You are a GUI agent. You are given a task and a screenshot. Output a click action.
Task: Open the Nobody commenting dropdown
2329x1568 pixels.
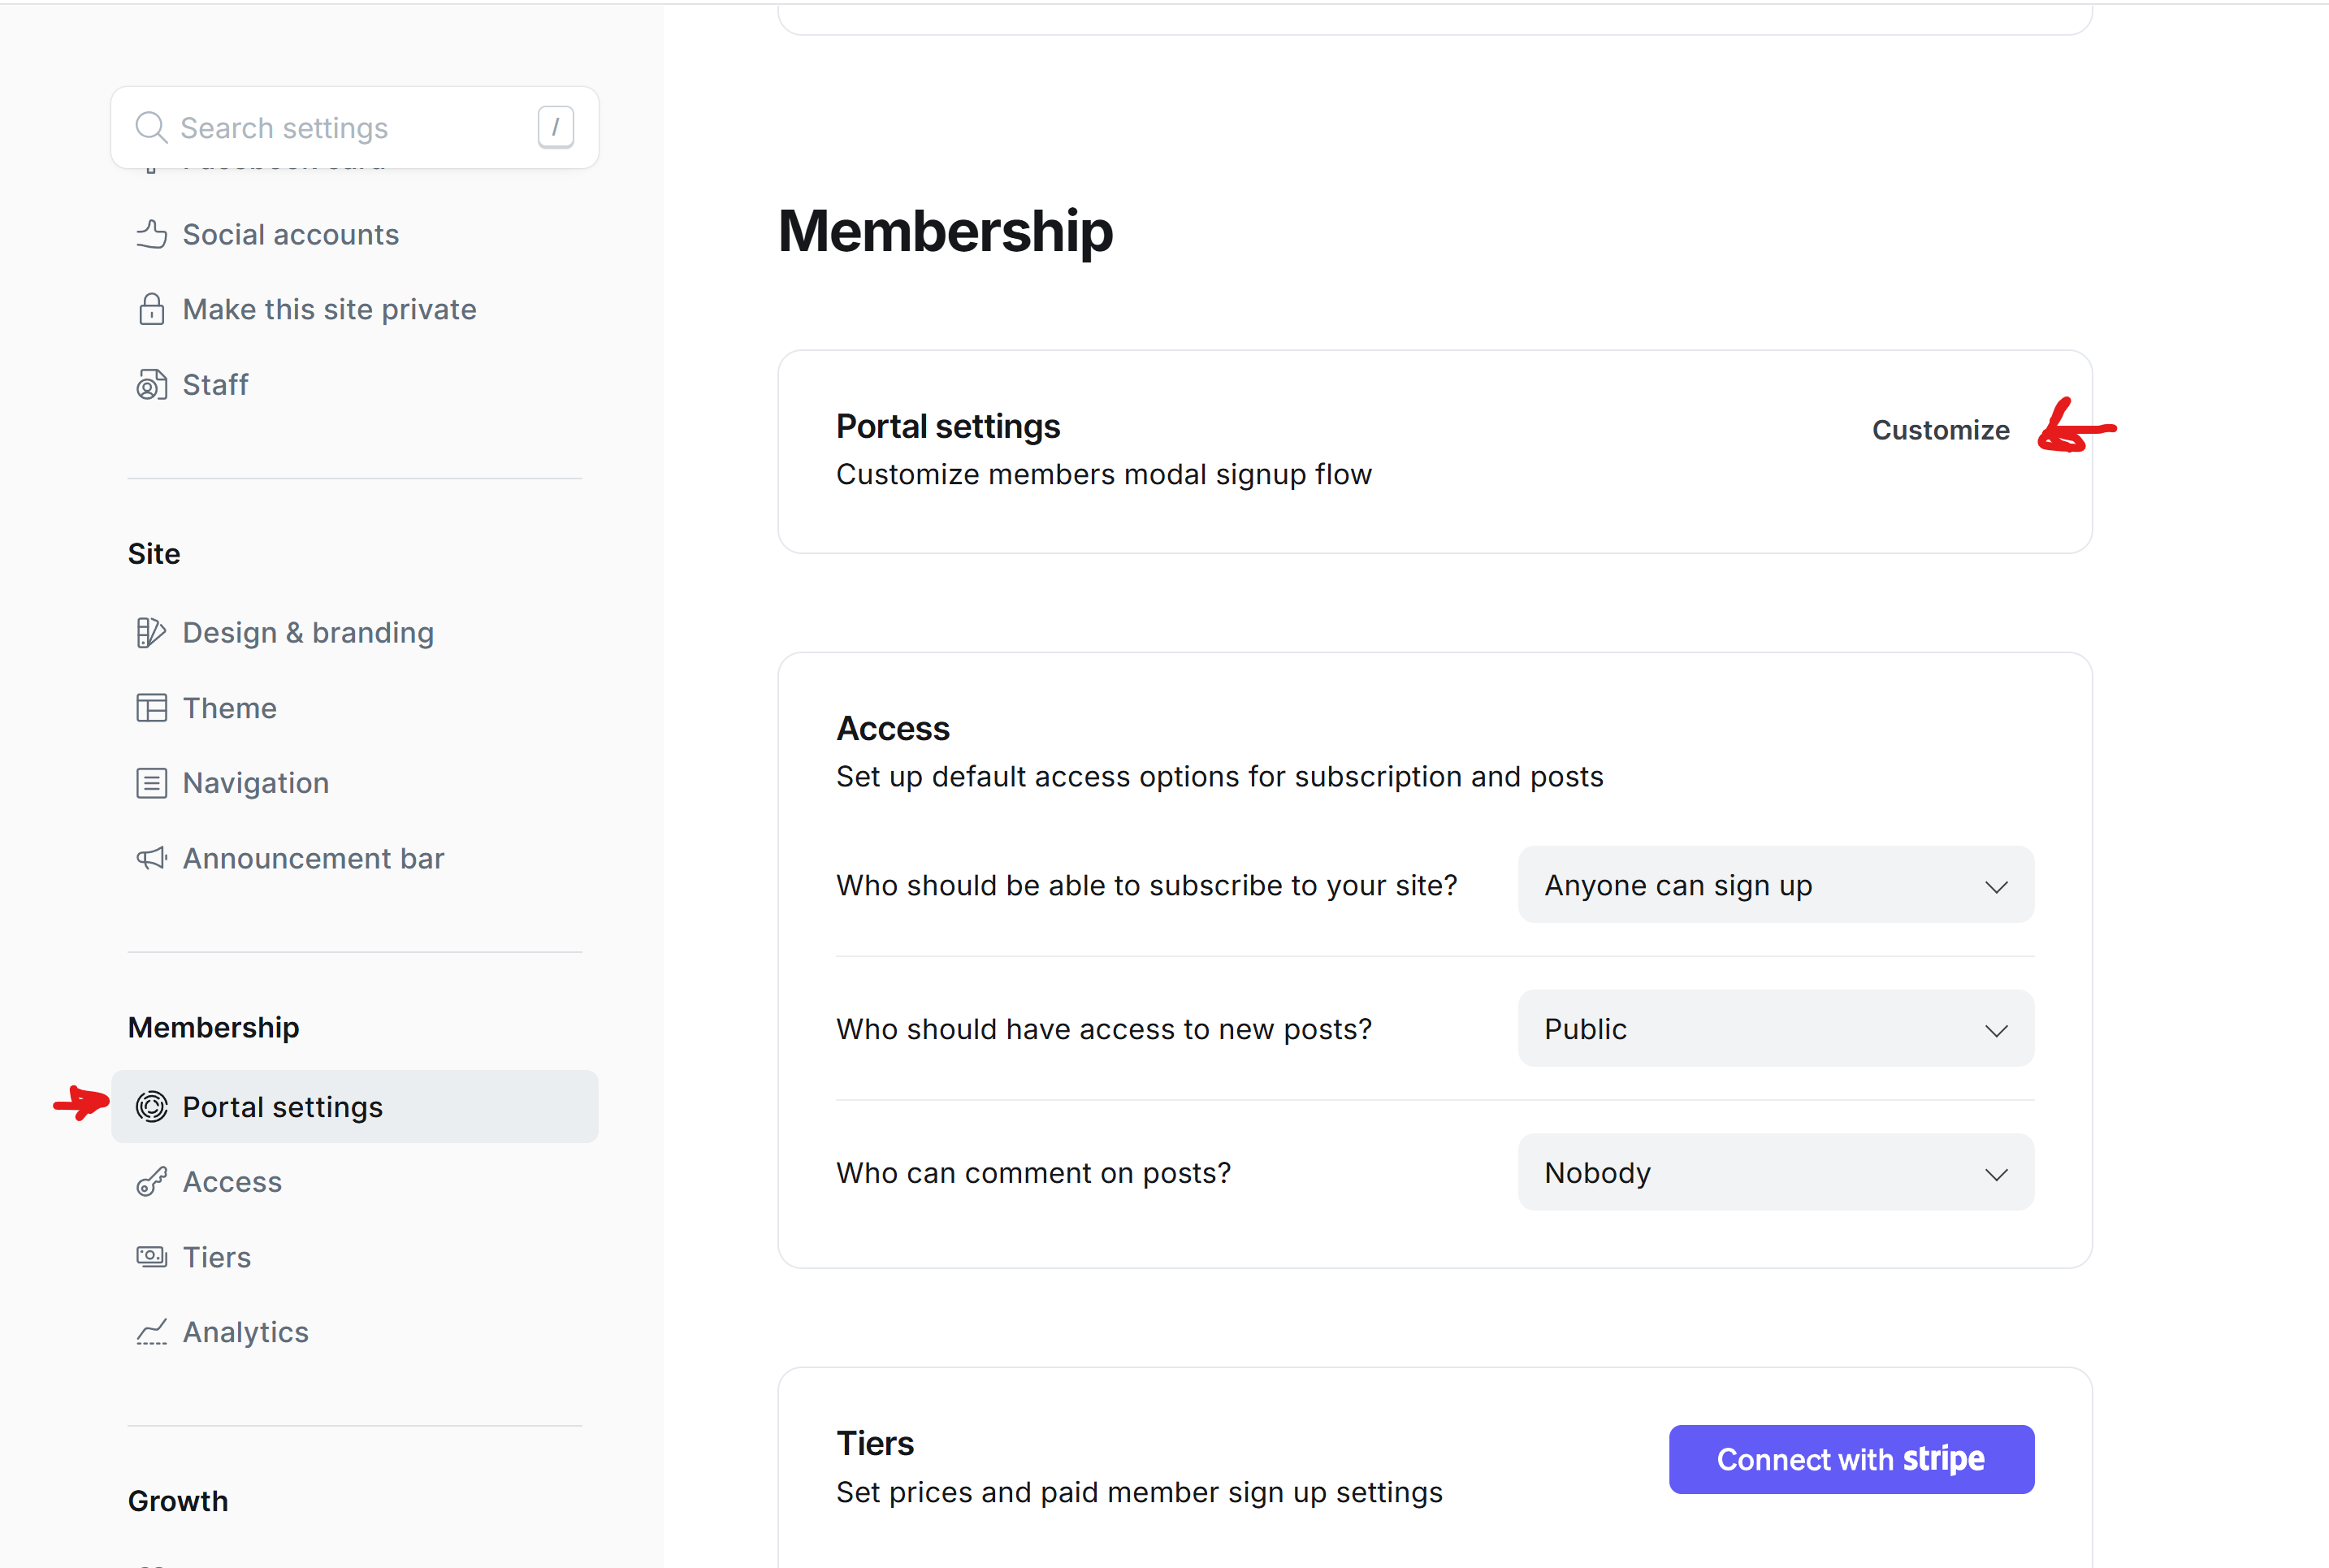click(1774, 1172)
